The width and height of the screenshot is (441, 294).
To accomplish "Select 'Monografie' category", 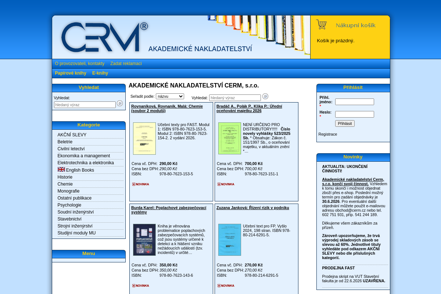I will pyautogui.click(x=69, y=191).
